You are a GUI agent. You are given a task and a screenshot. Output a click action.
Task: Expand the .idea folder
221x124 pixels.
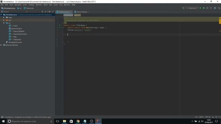click(4, 18)
